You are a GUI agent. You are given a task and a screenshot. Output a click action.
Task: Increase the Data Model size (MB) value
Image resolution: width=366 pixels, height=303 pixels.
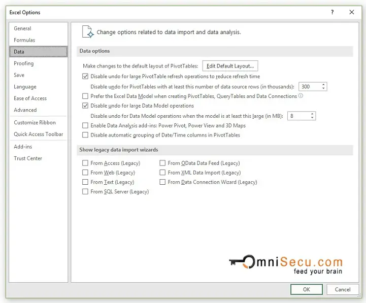312,114
